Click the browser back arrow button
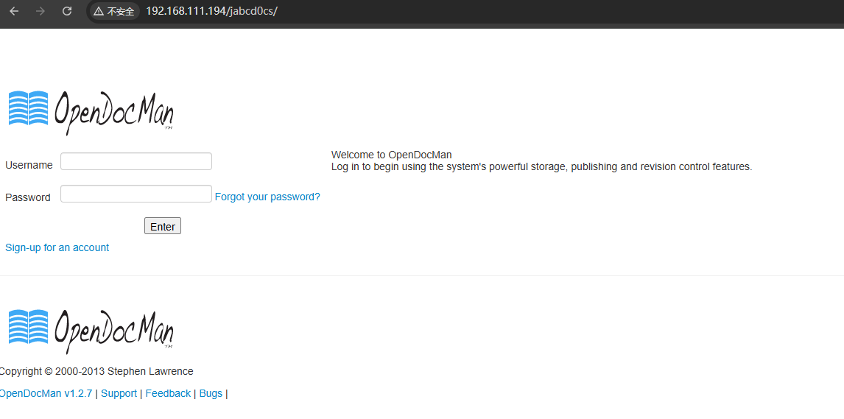Viewport: 844px width, 419px height. click(x=14, y=11)
